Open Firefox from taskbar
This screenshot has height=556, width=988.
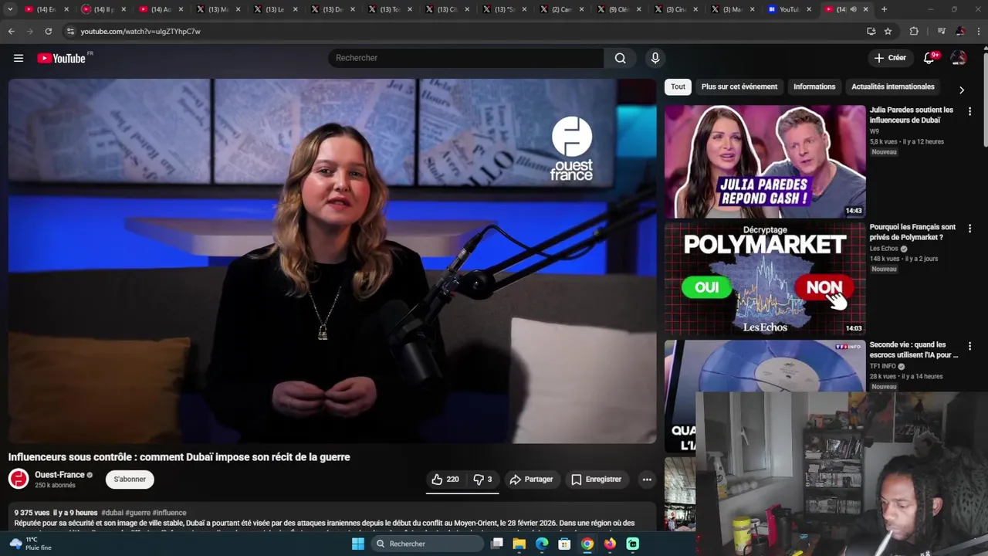pyautogui.click(x=610, y=544)
